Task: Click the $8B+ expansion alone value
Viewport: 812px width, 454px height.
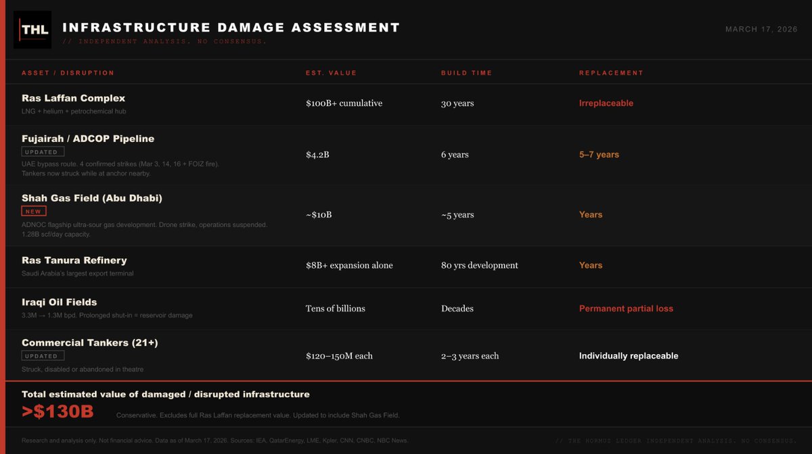Action: pyautogui.click(x=349, y=266)
